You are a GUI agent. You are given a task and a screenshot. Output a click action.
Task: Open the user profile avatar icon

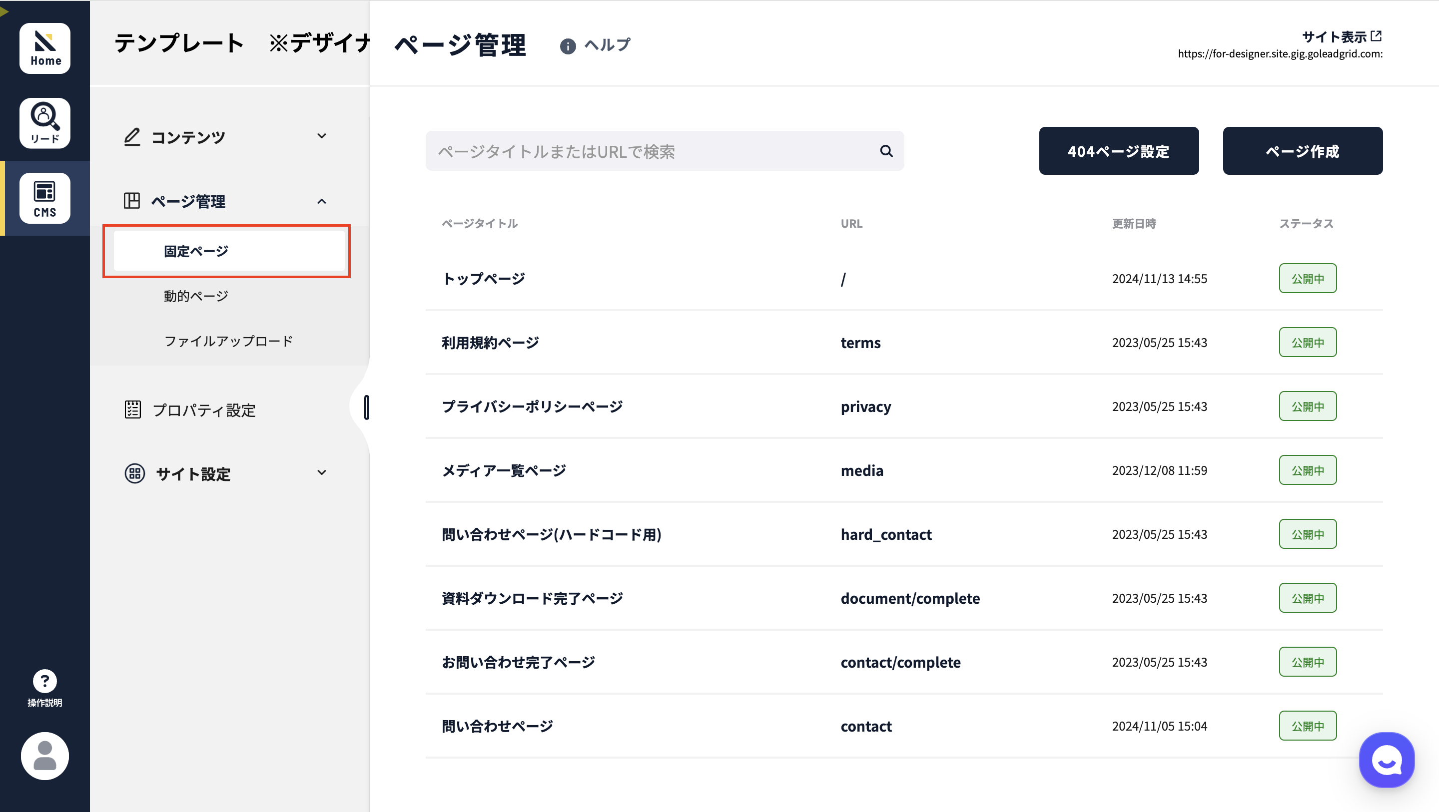pyautogui.click(x=44, y=756)
